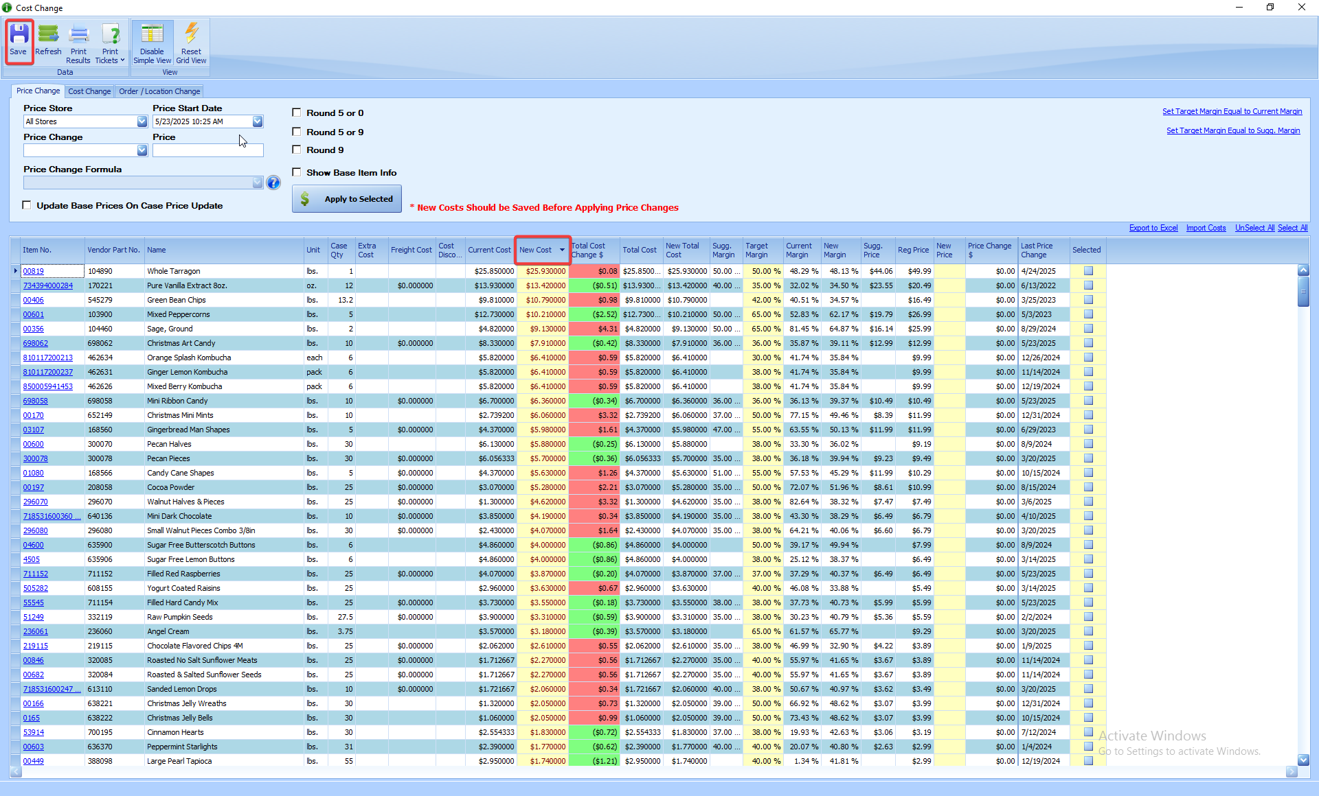Enable the Round 5 or 0 checkbox
The height and width of the screenshot is (796, 1319).
[x=297, y=113]
